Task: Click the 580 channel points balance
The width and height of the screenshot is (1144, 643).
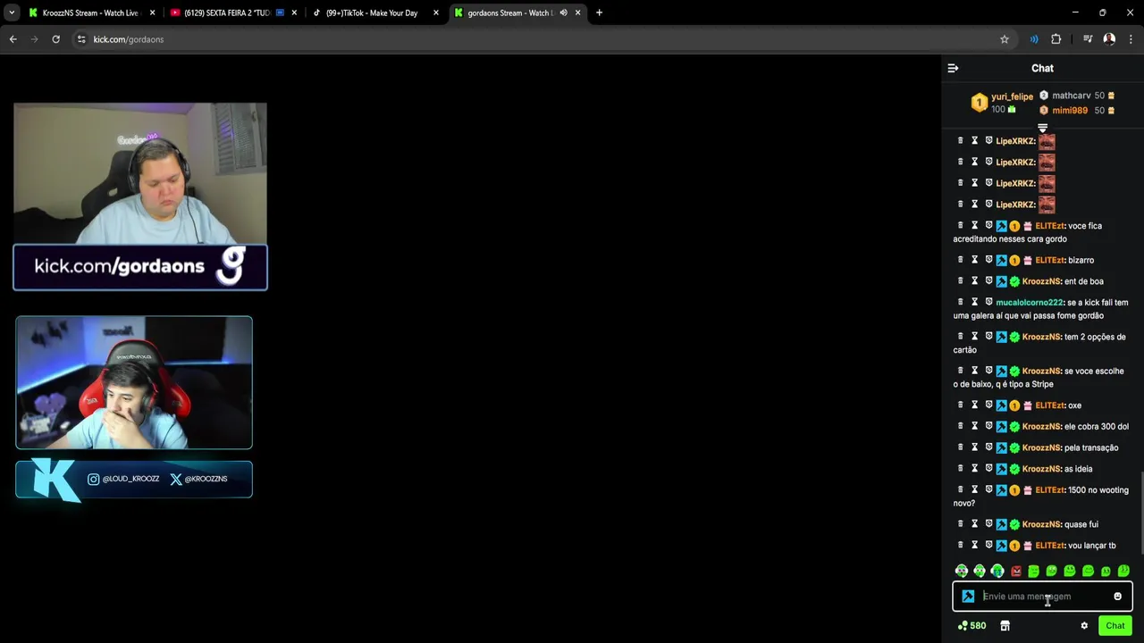Action: coord(972,626)
